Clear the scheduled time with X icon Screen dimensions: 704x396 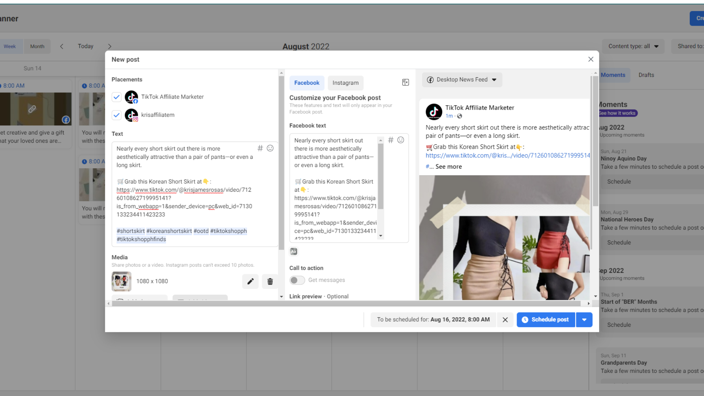(505, 320)
